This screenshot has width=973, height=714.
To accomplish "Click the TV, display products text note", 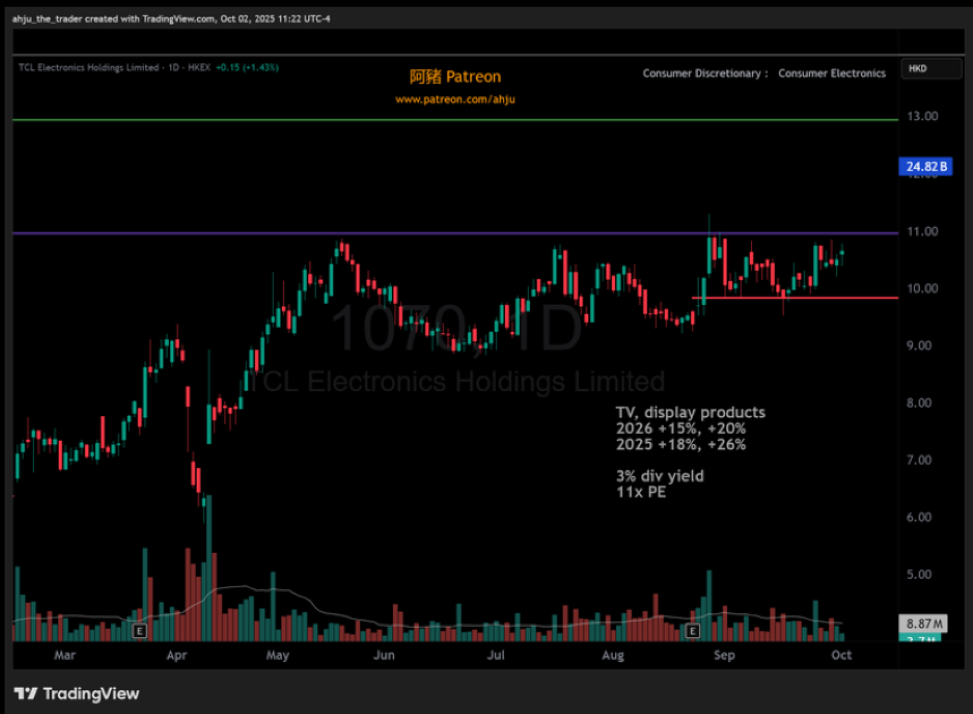I will (690, 412).
